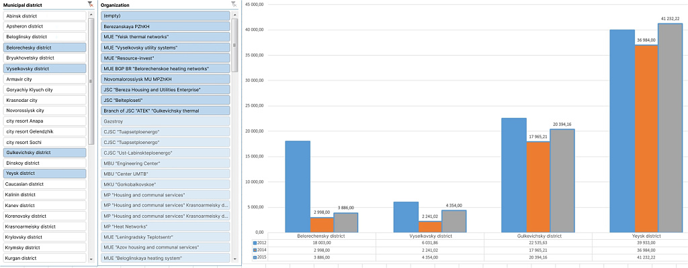Click Organization list scroll-up arrow
The width and height of the screenshot is (688, 268).
234,14
